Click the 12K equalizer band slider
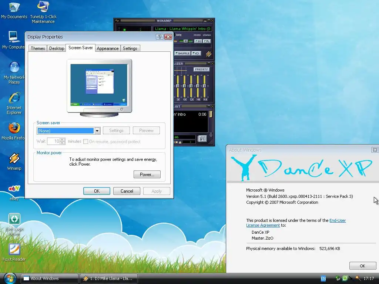Viewport: 379px width, 284px height. pyautogui.click(x=191, y=86)
